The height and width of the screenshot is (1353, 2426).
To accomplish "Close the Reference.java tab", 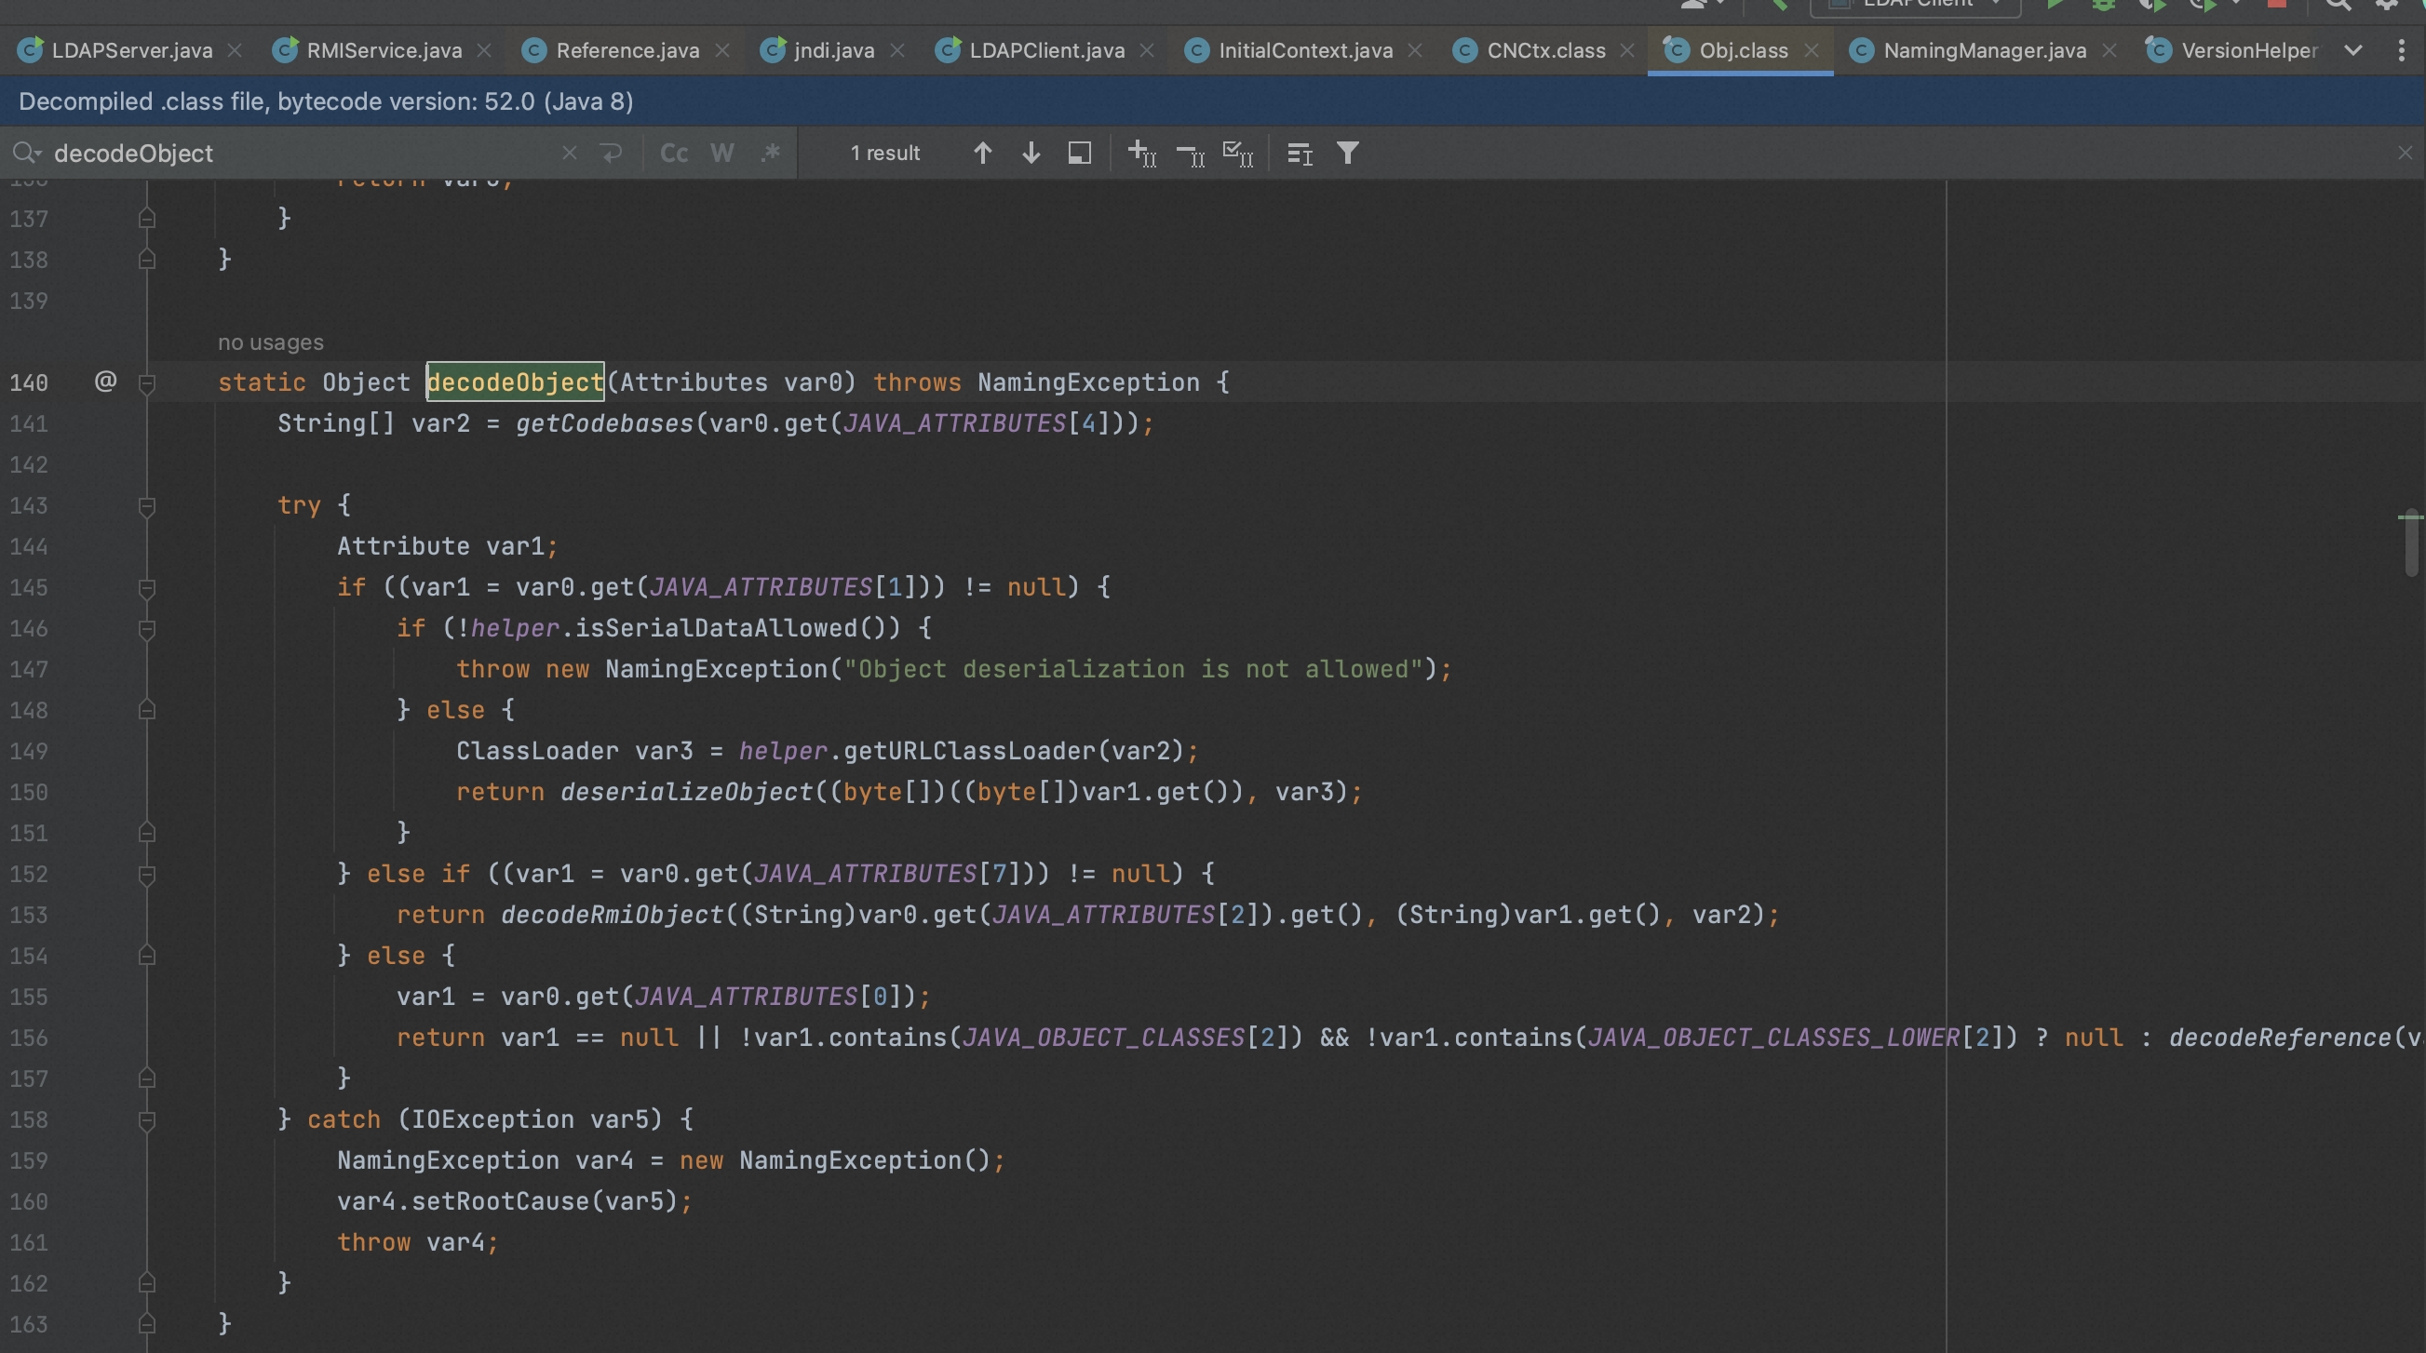I will point(722,50).
